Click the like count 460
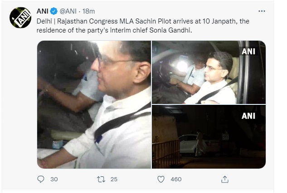Image resolution: width=287 pixels, height=193 pixels. (176, 179)
